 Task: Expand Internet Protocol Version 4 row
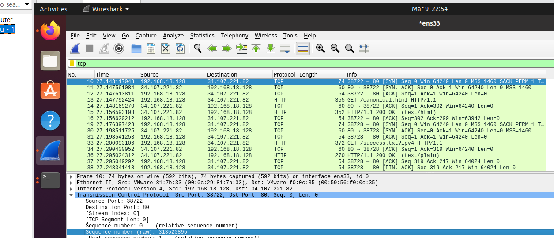point(71,189)
